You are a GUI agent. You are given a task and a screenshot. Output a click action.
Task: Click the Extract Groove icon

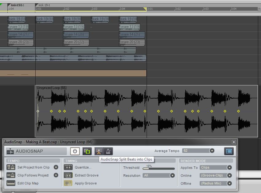tap(68, 175)
